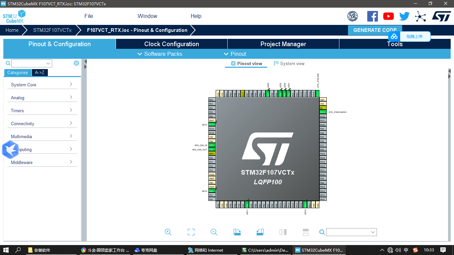
Task: Expand the System Core category
Action: coord(42,85)
